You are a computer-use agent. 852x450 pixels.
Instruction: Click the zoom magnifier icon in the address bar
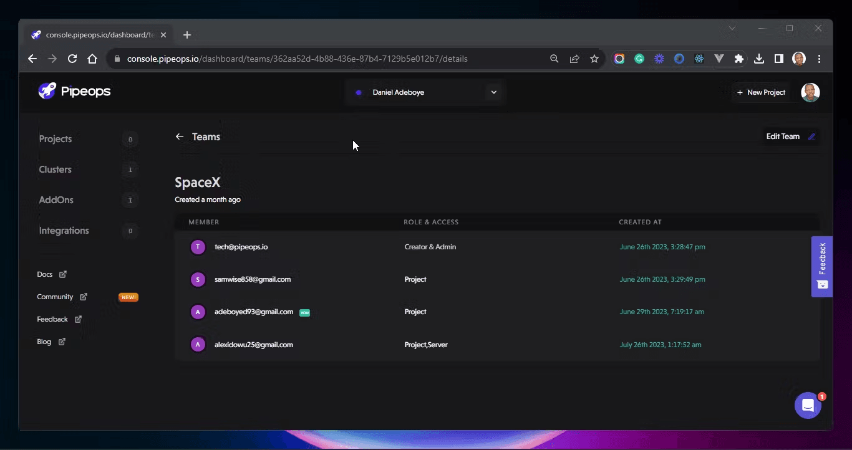(554, 59)
